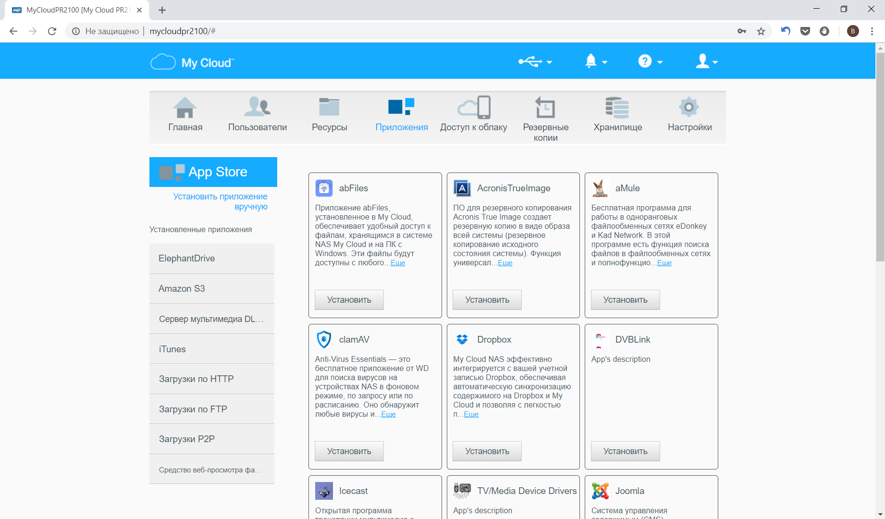Screen dimensions: 885x519
Task: Select iTunes in installed apps
Action: (212, 349)
